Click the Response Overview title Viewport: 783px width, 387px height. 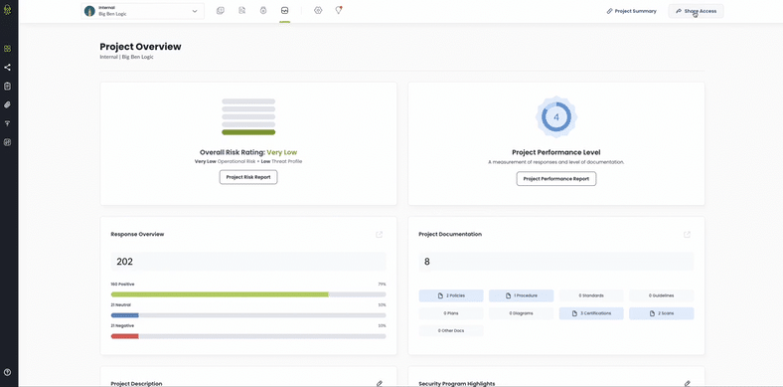137,234
